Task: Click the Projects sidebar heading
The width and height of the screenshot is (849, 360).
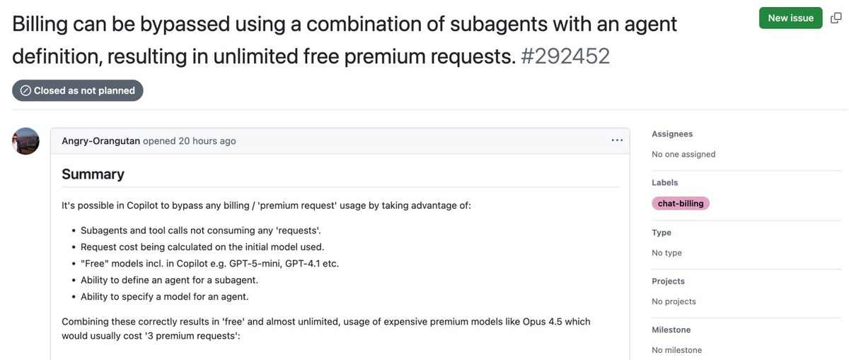Action: (669, 281)
